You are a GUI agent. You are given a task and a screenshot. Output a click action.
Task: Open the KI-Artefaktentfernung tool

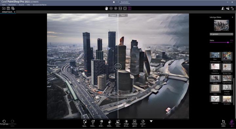pos(101,123)
